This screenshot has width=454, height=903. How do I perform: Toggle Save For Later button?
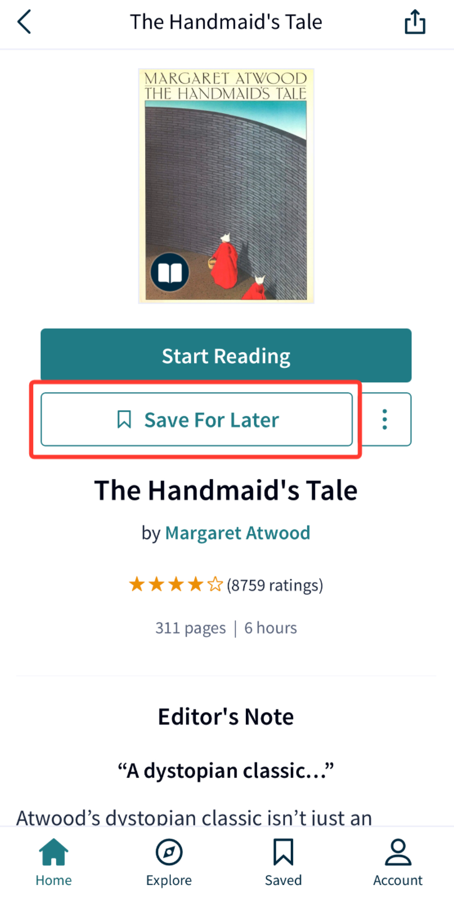[x=197, y=419]
